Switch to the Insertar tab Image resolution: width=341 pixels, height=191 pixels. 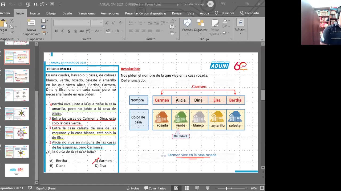[35, 13]
